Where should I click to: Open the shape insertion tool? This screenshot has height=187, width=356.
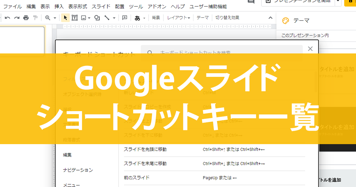[x=97, y=18]
